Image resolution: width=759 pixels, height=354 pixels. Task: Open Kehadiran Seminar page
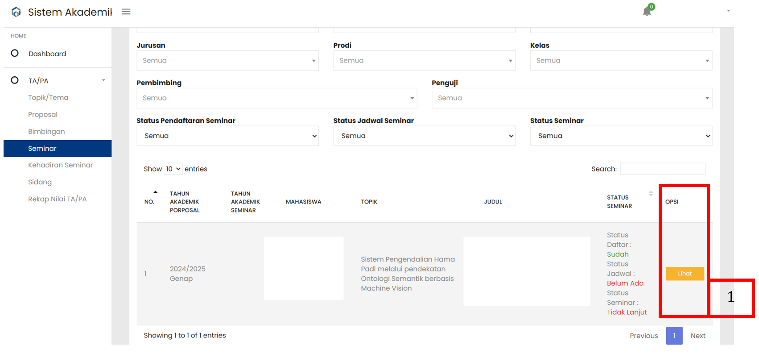tap(61, 165)
